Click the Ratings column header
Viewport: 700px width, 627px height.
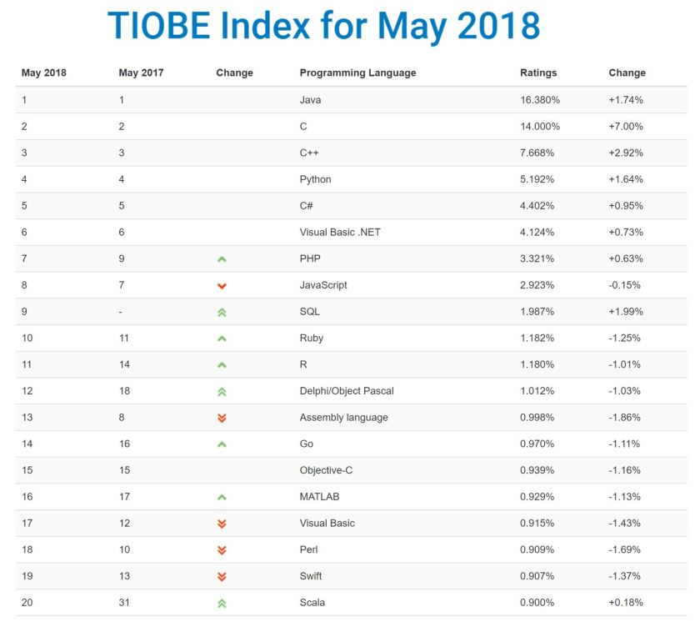538,73
